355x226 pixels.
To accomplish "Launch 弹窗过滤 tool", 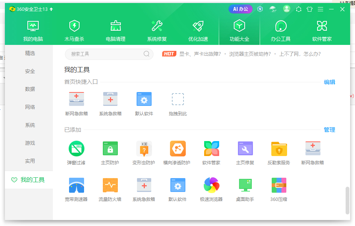I will [76, 153].
